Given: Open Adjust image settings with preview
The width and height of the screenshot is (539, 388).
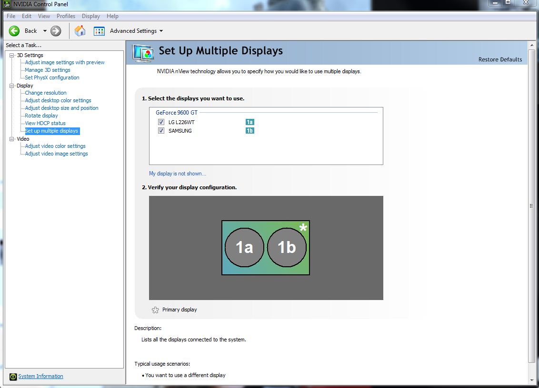Looking at the screenshot, I should point(65,62).
